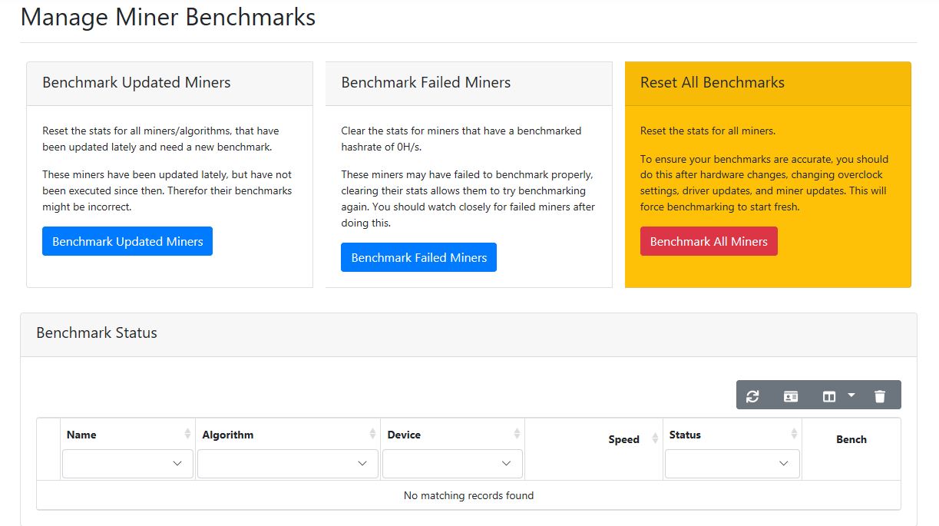
Task: Open the Status filter dropdown
Action: point(731,463)
